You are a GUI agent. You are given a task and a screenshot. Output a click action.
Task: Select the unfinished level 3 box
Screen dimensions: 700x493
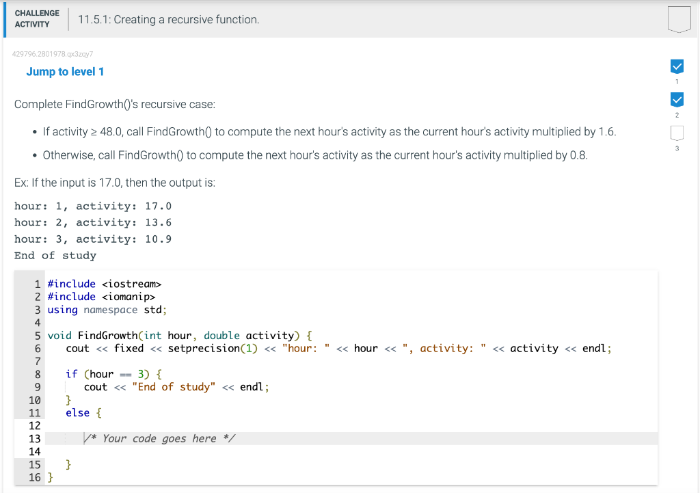[677, 133]
